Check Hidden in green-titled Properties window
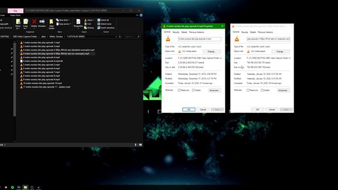338x190 pixels. click(x=193, y=90)
